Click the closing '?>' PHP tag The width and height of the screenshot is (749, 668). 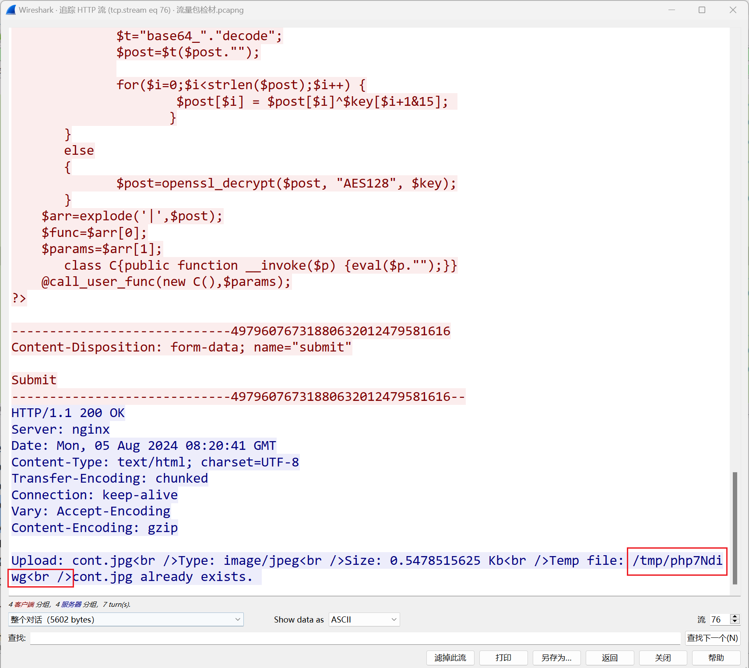click(19, 298)
